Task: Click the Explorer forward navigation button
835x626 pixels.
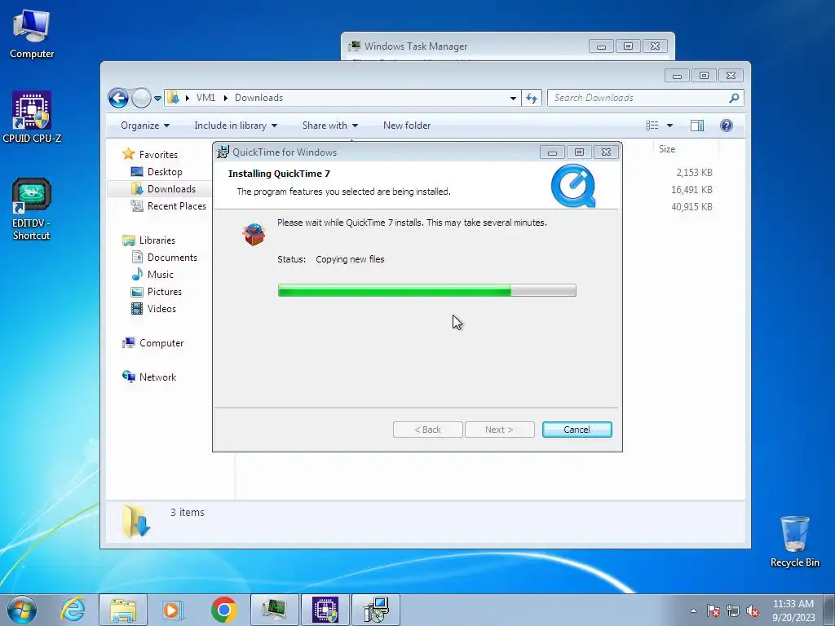Action: pyautogui.click(x=141, y=98)
